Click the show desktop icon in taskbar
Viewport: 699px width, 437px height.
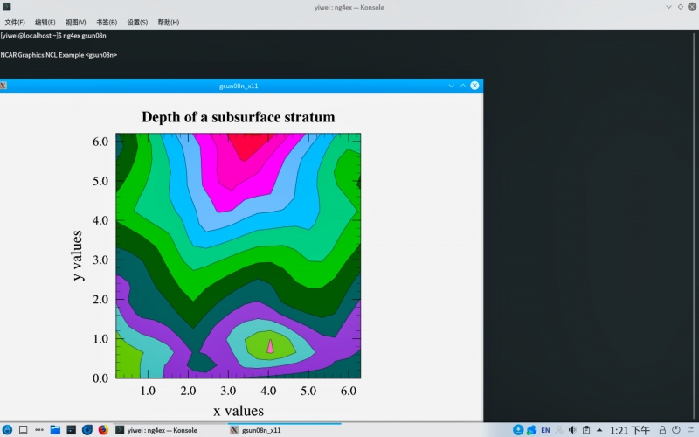(x=24, y=430)
